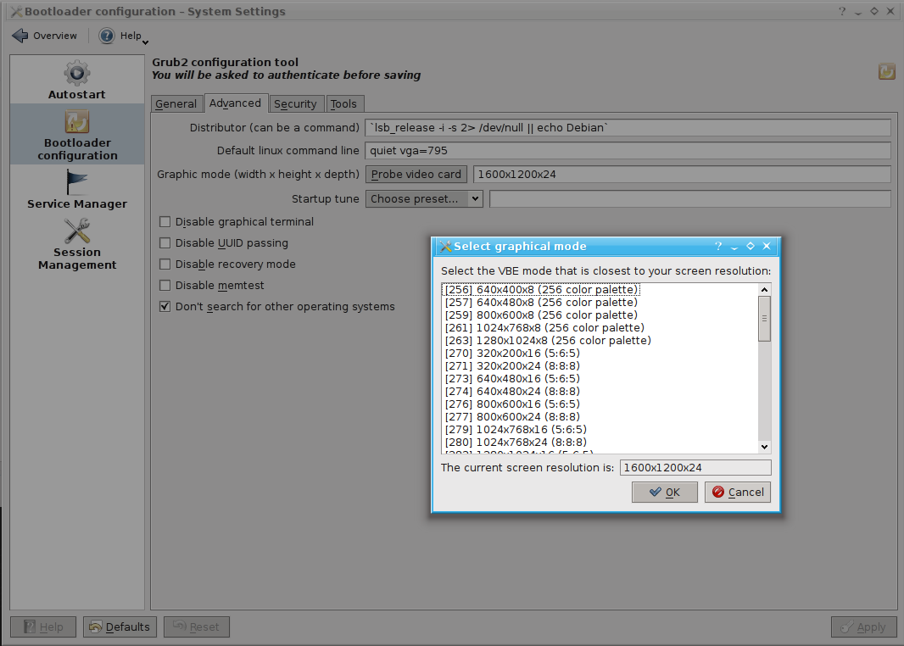Toggle Disable UUID passing checkbox
Screen dimensions: 904x646
(165, 243)
